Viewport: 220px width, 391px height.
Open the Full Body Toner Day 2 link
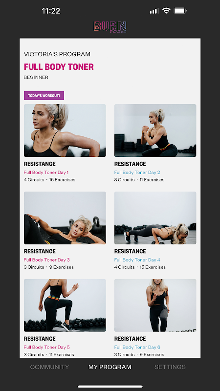point(137,173)
